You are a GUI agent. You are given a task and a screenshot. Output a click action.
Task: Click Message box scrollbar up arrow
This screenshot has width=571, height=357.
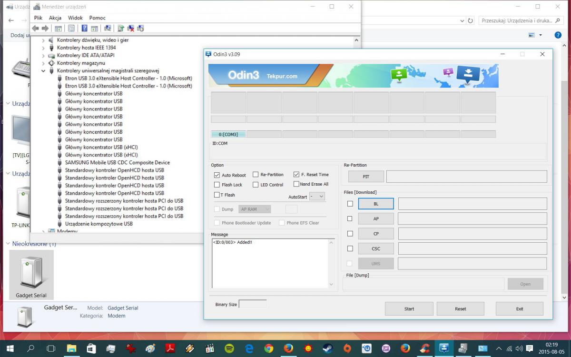pos(332,243)
